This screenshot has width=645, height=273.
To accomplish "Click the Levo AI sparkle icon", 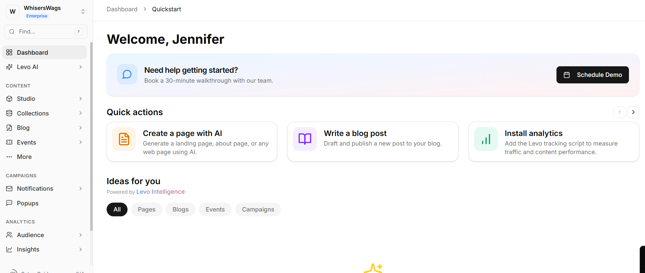I will 9,67.
